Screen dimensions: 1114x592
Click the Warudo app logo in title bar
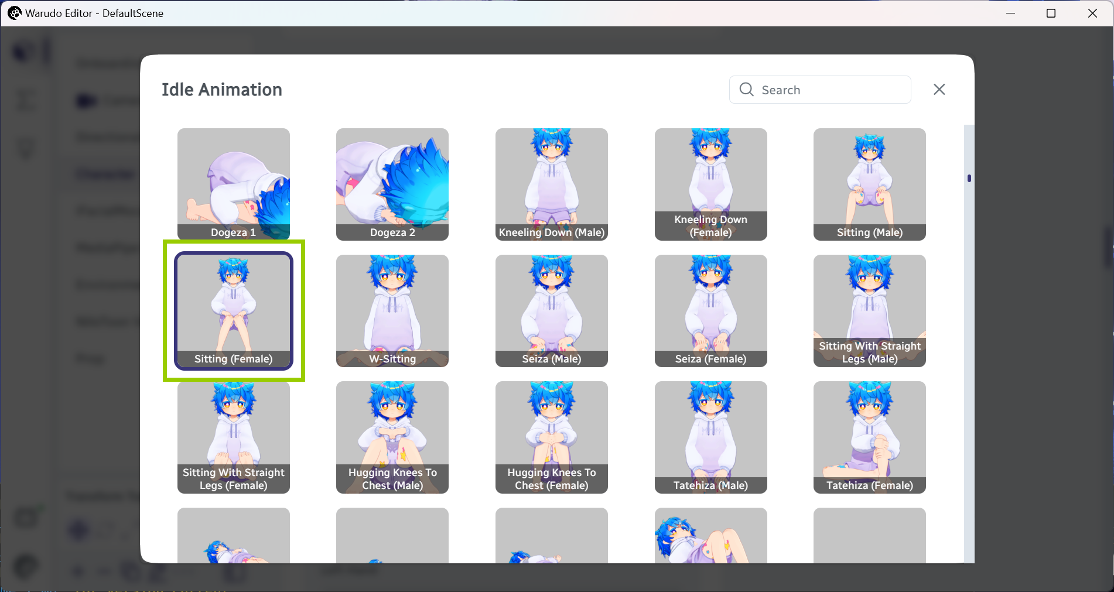[14, 13]
